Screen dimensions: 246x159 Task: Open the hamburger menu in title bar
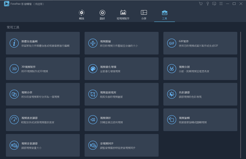tap(221, 4)
